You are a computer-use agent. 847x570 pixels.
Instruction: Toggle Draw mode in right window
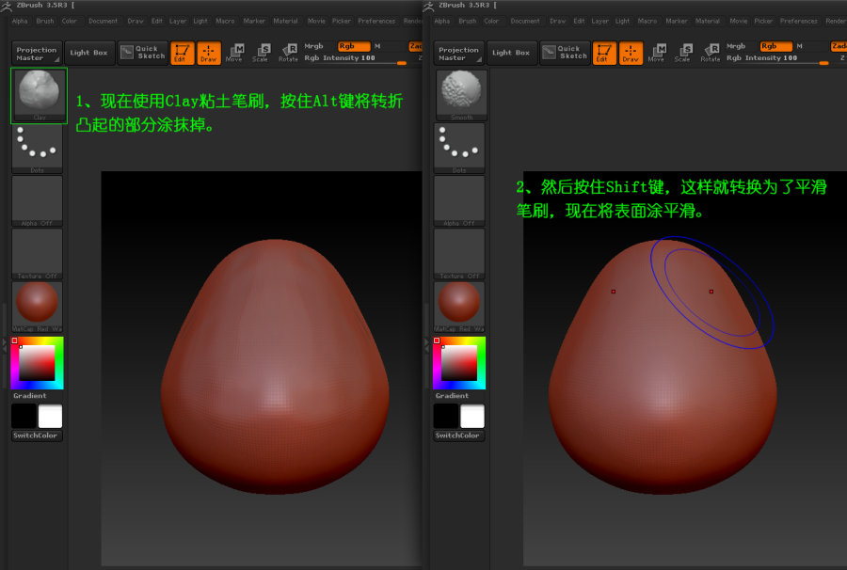tap(631, 53)
